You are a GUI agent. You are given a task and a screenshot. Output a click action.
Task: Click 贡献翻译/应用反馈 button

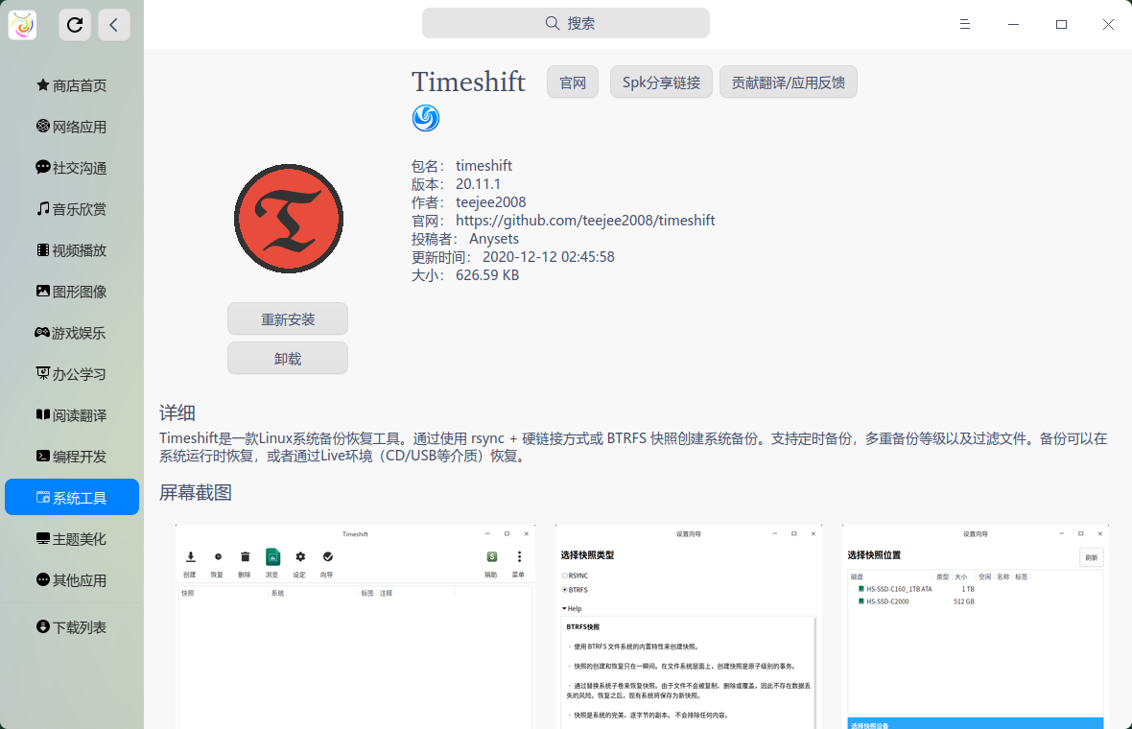(x=789, y=82)
